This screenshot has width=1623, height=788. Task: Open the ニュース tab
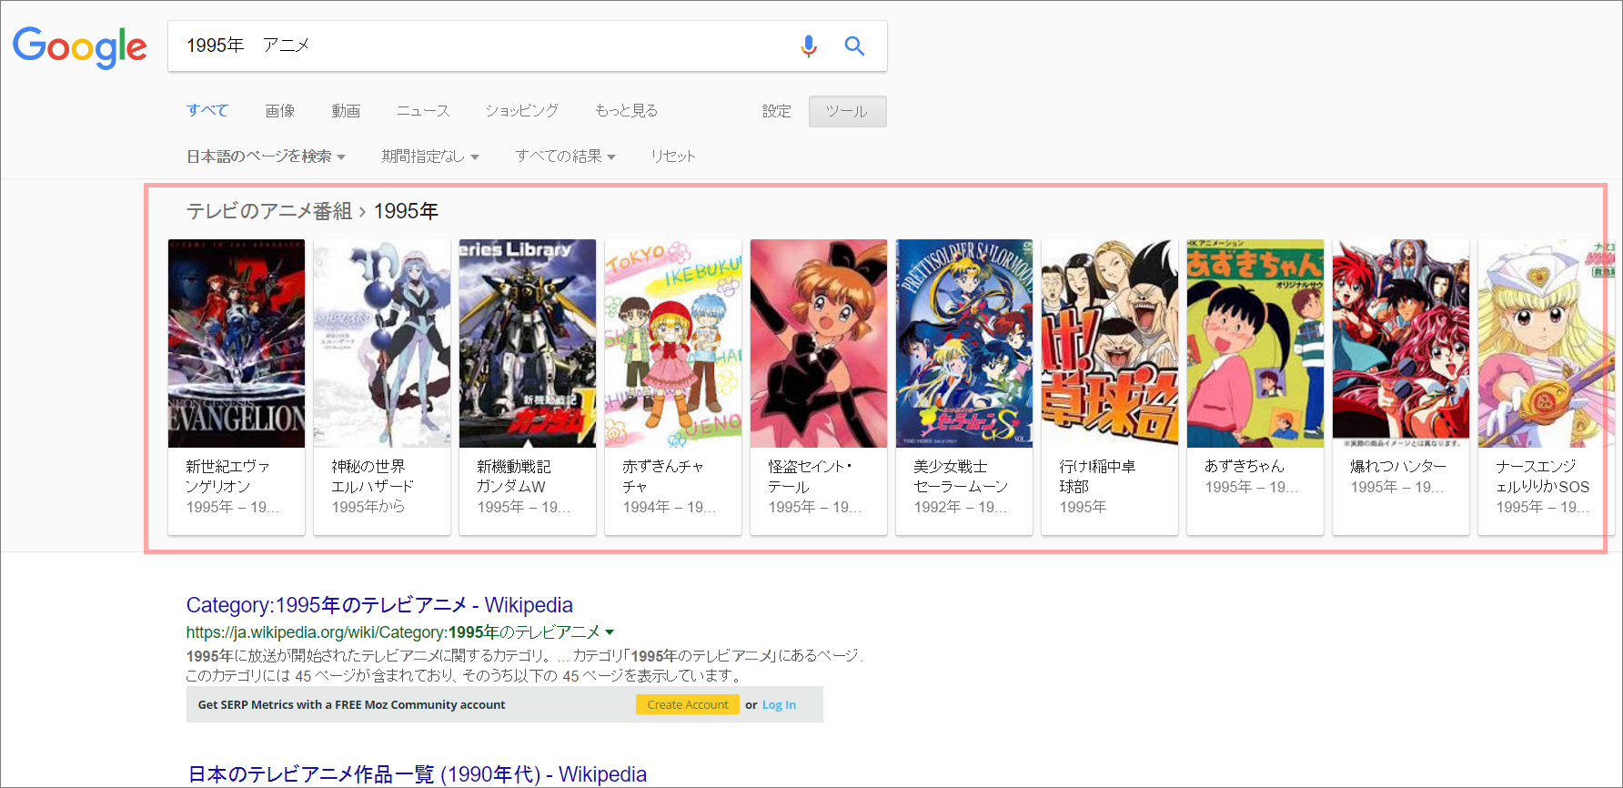coord(423,110)
